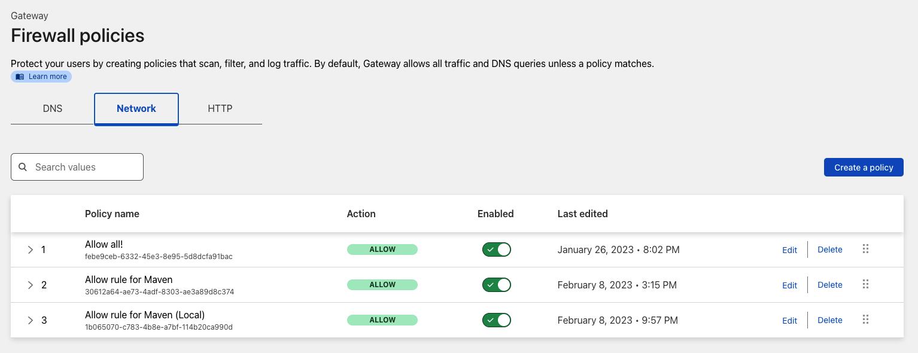Expand policy row 1 details
918x353 pixels.
point(31,249)
